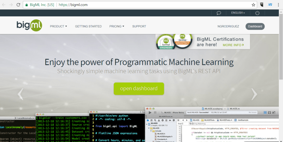Image resolution: width=283 pixels, height=142 pixels.
Task: Expand the PRODUCT dropdown menu
Action: [x=58, y=26]
